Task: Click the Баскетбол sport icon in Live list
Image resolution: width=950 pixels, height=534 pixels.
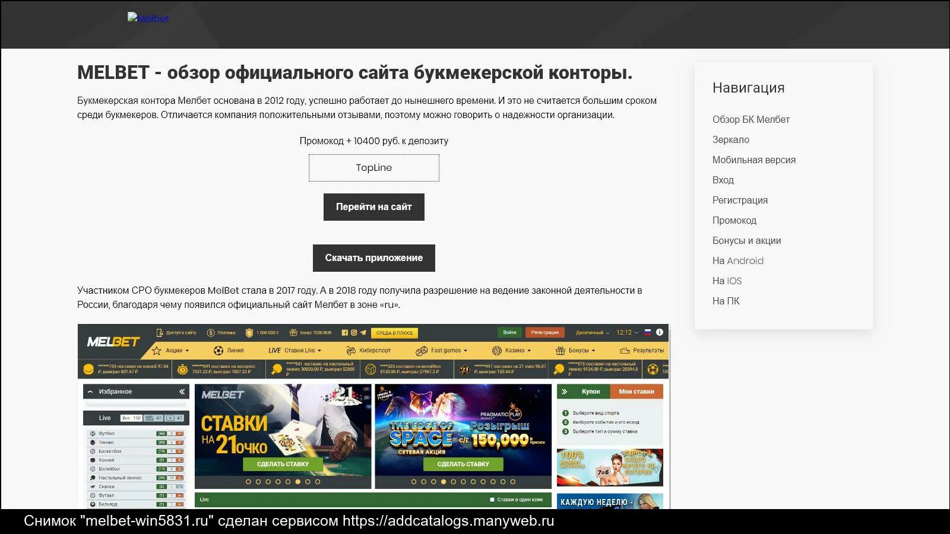Action: 93,452
